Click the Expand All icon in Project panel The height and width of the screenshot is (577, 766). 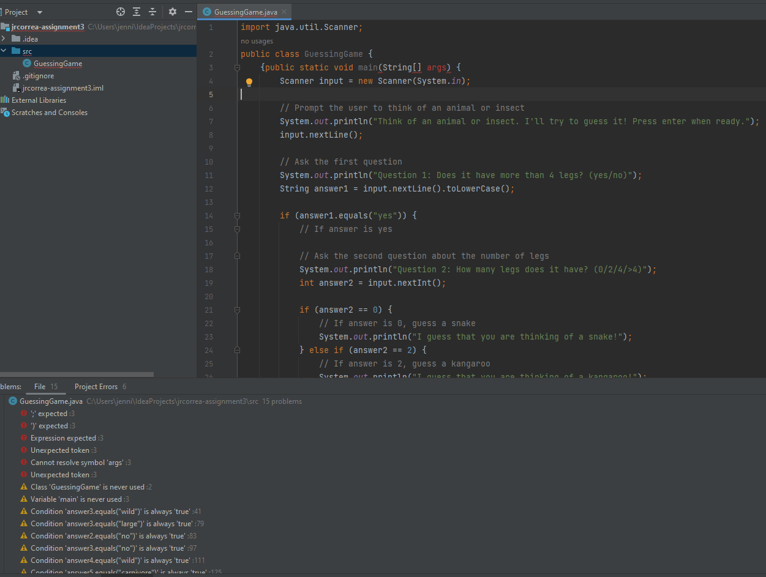137,12
